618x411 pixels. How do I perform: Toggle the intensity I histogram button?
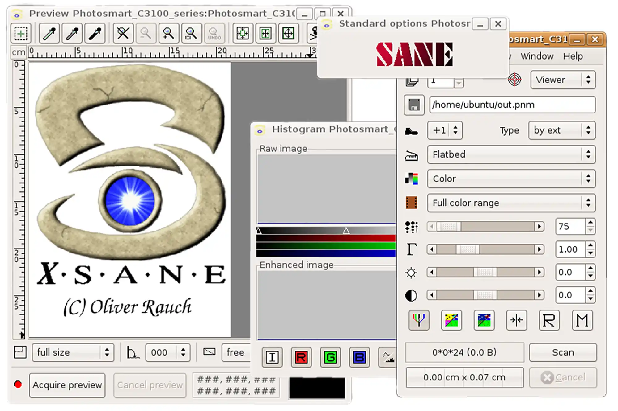point(272,357)
